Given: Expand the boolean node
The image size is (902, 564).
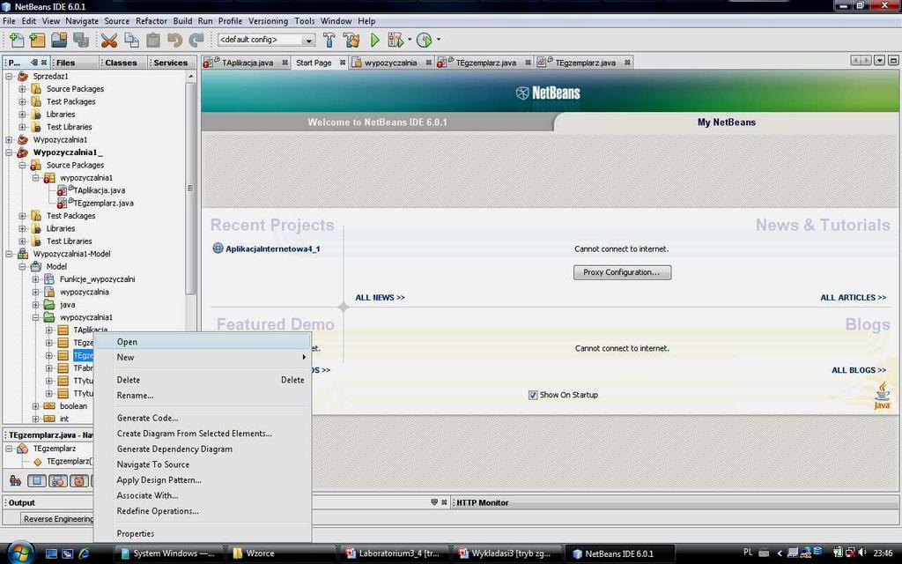Looking at the screenshot, I should coord(35,406).
